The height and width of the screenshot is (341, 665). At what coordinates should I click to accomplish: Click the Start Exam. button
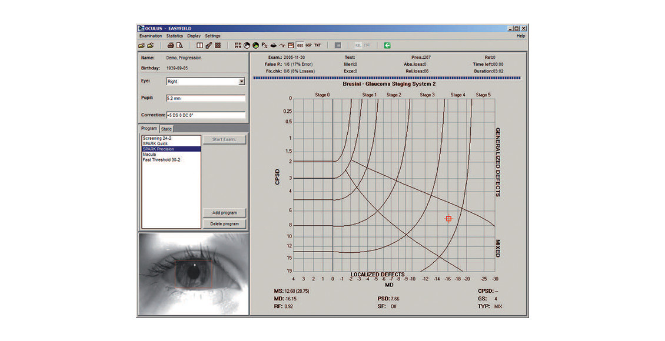pyautogui.click(x=224, y=139)
